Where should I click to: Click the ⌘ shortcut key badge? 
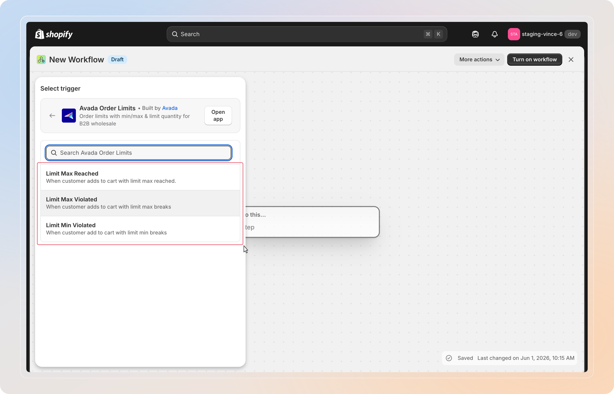pos(428,34)
